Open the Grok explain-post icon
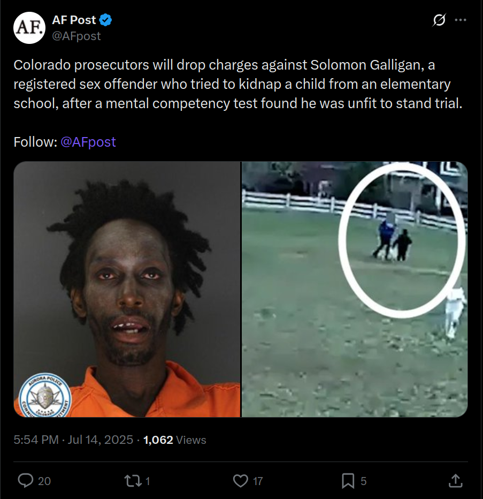The height and width of the screenshot is (499, 483). [x=439, y=20]
